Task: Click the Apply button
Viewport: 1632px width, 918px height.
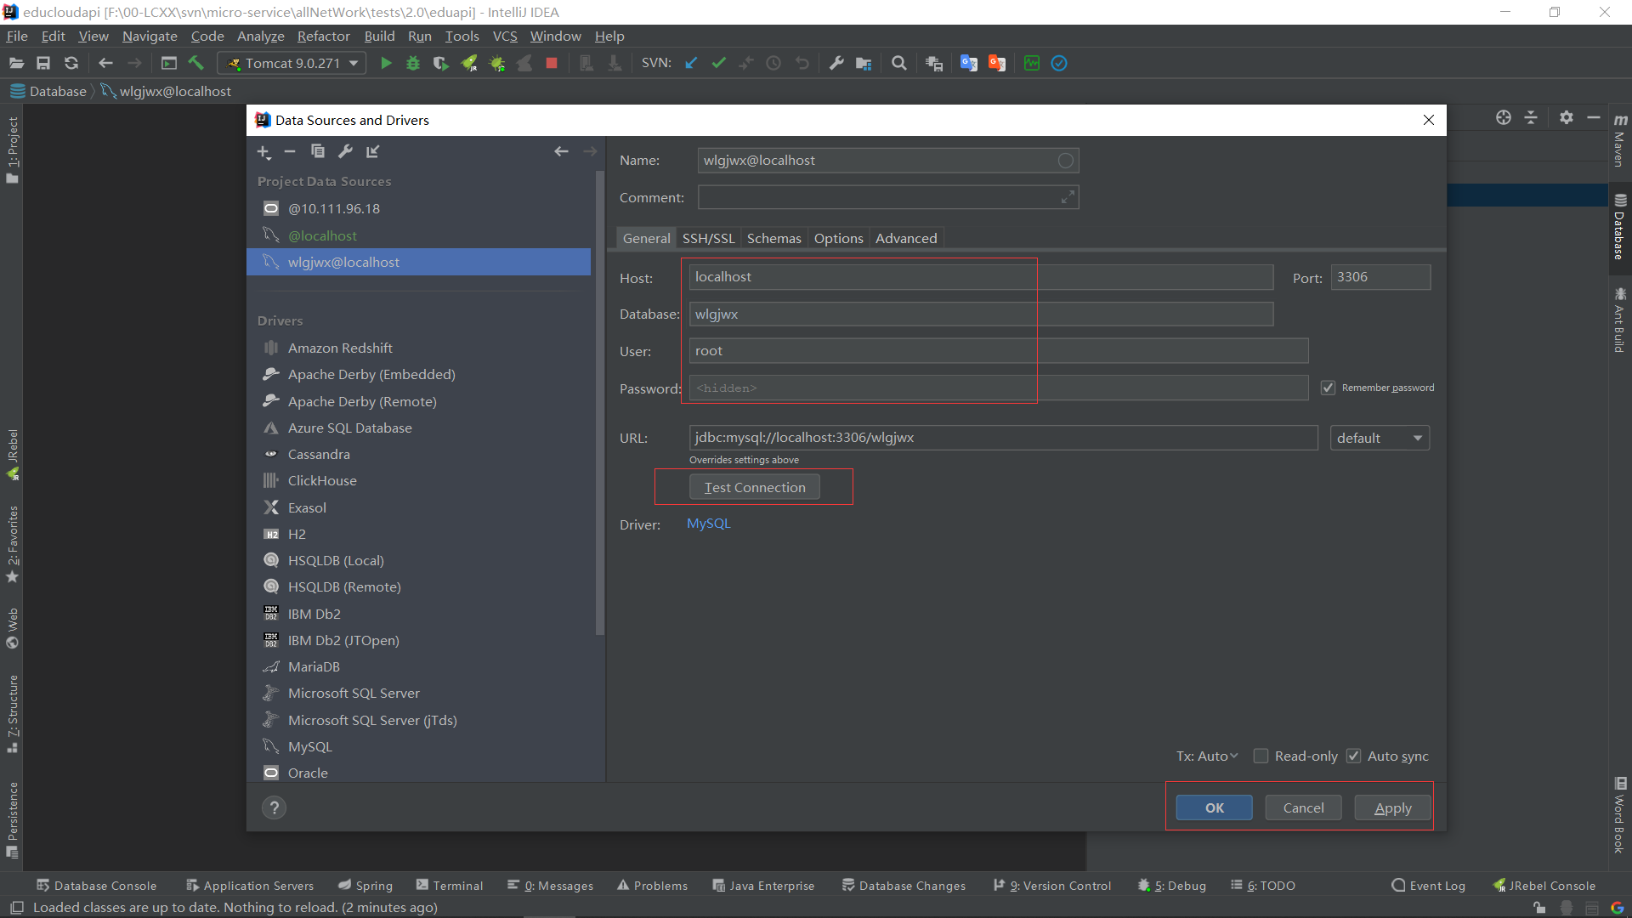Action: click(x=1392, y=807)
